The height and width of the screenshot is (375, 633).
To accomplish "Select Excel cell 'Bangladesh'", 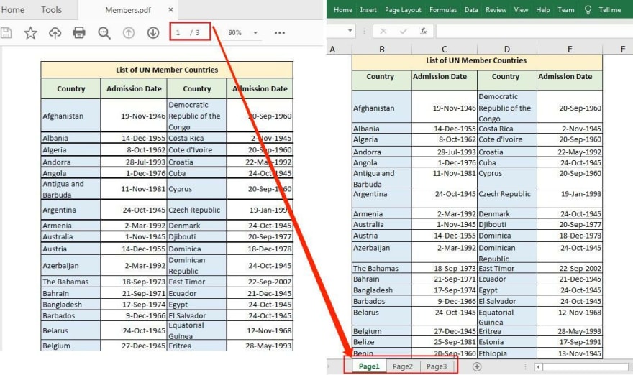I will click(382, 290).
